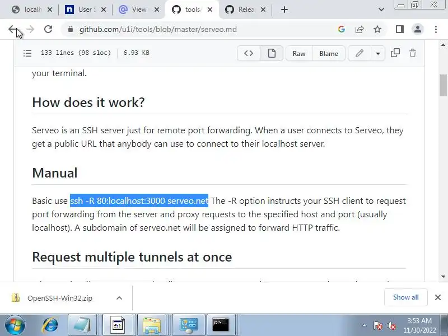448x336 pixels.
Task: Open Raw view of serveo.md
Action: point(299,53)
